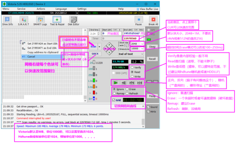Expand the End of test dropdown
The width and height of the screenshot is (237, 144).
[x=142, y=54]
